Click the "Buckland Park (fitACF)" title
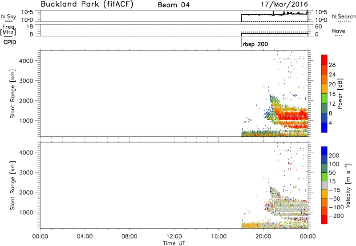The width and height of the screenshot is (356, 246). [x=87, y=4]
